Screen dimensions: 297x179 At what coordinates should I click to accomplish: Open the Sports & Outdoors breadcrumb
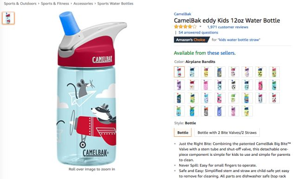(x=20, y=3)
